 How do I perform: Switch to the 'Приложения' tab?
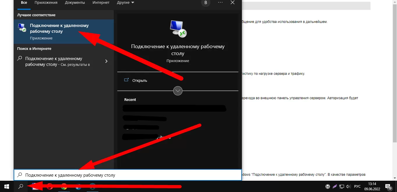(x=46, y=3)
